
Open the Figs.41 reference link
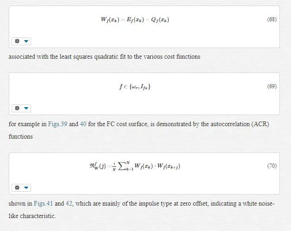coord(43,203)
